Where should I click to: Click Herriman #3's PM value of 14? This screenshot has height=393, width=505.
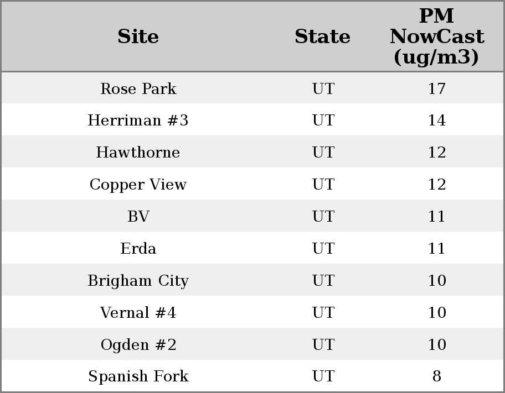436,120
